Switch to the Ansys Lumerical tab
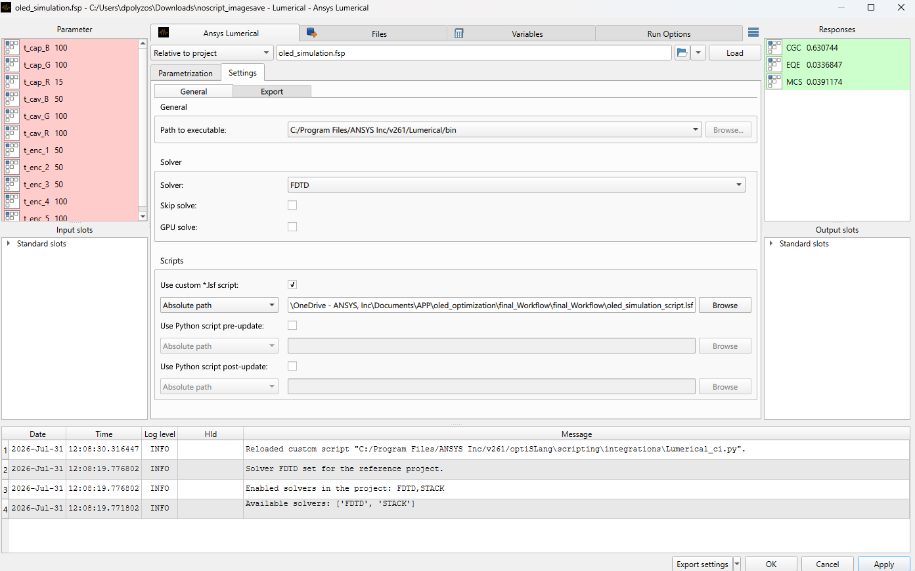Image resolution: width=915 pixels, height=571 pixels. click(225, 33)
